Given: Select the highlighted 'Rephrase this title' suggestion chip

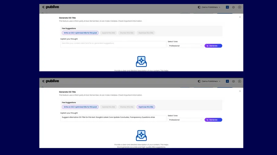Looking at the screenshot, I should coord(146,107).
